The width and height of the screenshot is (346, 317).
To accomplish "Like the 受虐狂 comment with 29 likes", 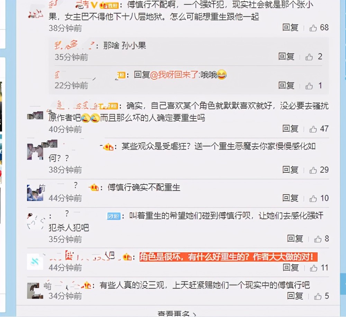I will (313, 170).
